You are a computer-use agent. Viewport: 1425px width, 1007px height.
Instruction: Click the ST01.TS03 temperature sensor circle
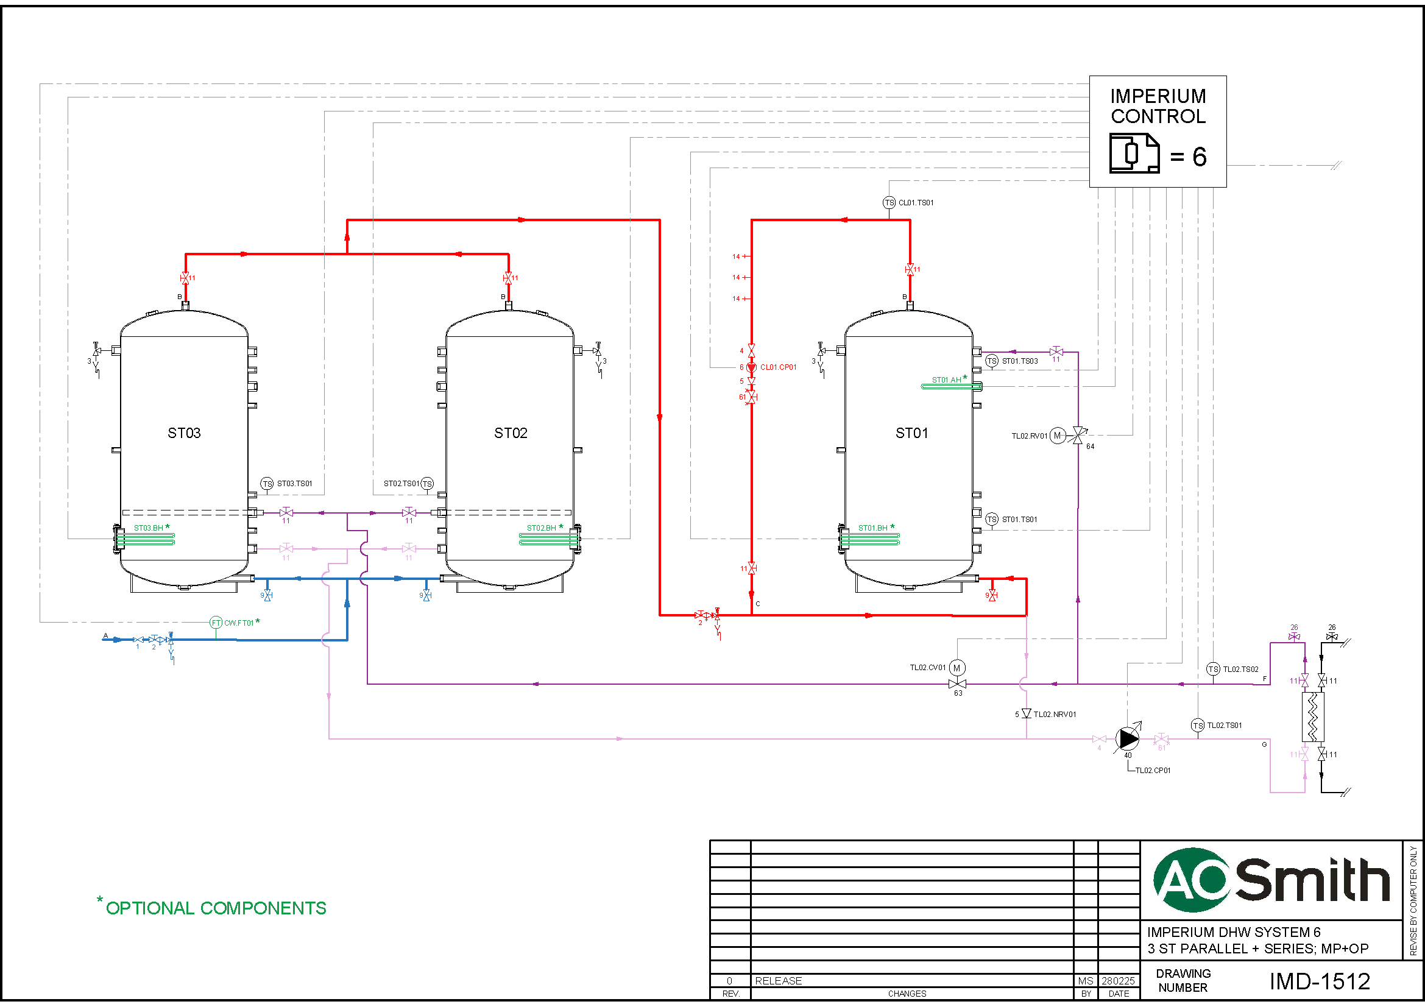(992, 361)
